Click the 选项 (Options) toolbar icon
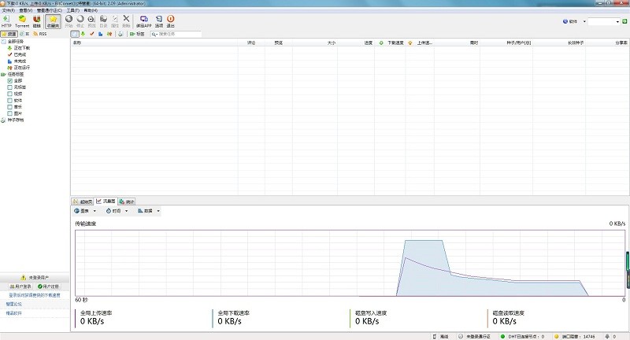Screen dimensions: 630x340 159,20
